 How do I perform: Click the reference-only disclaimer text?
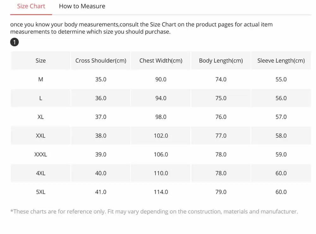(154, 212)
